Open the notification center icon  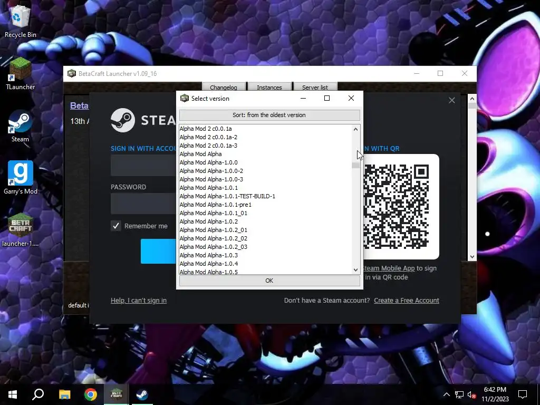tap(523, 394)
